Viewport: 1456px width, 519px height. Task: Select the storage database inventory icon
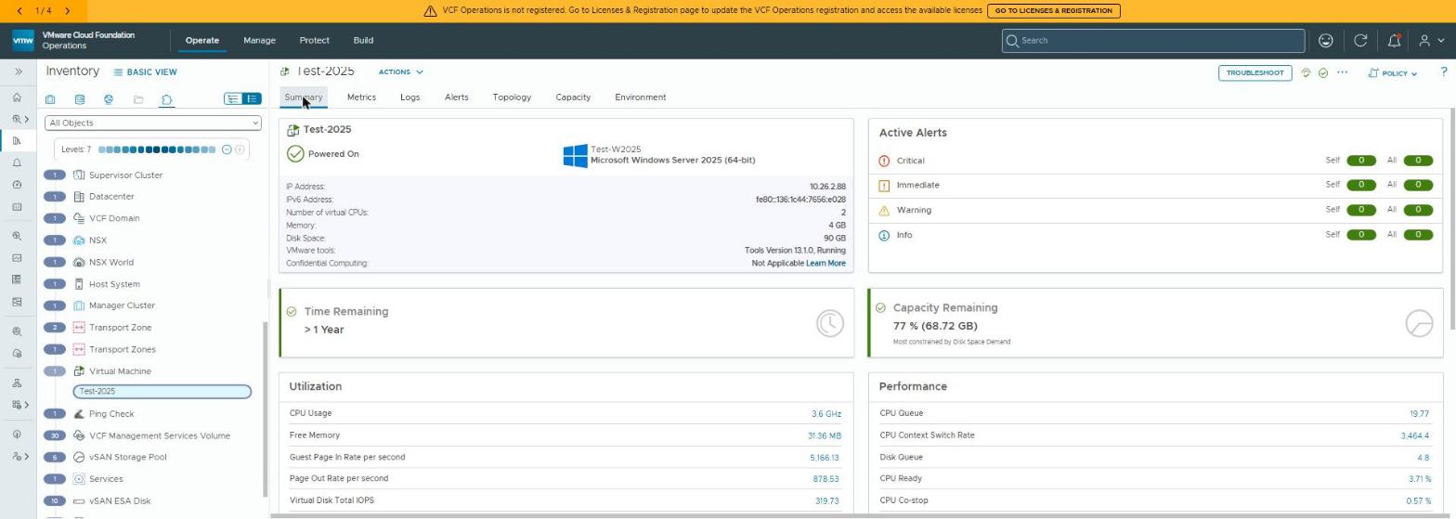(x=80, y=99)
